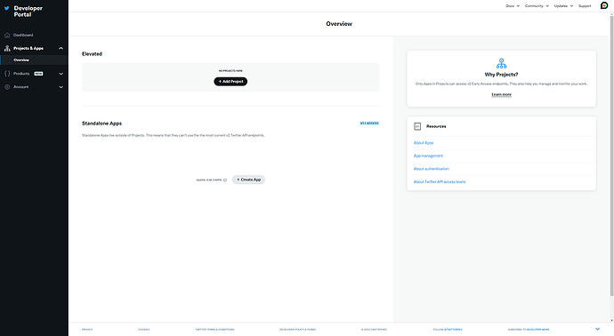Open the About Apps link

[x=424, y=143]
